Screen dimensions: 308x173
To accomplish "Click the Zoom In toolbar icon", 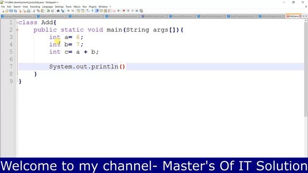I will (x=68, y=11).
